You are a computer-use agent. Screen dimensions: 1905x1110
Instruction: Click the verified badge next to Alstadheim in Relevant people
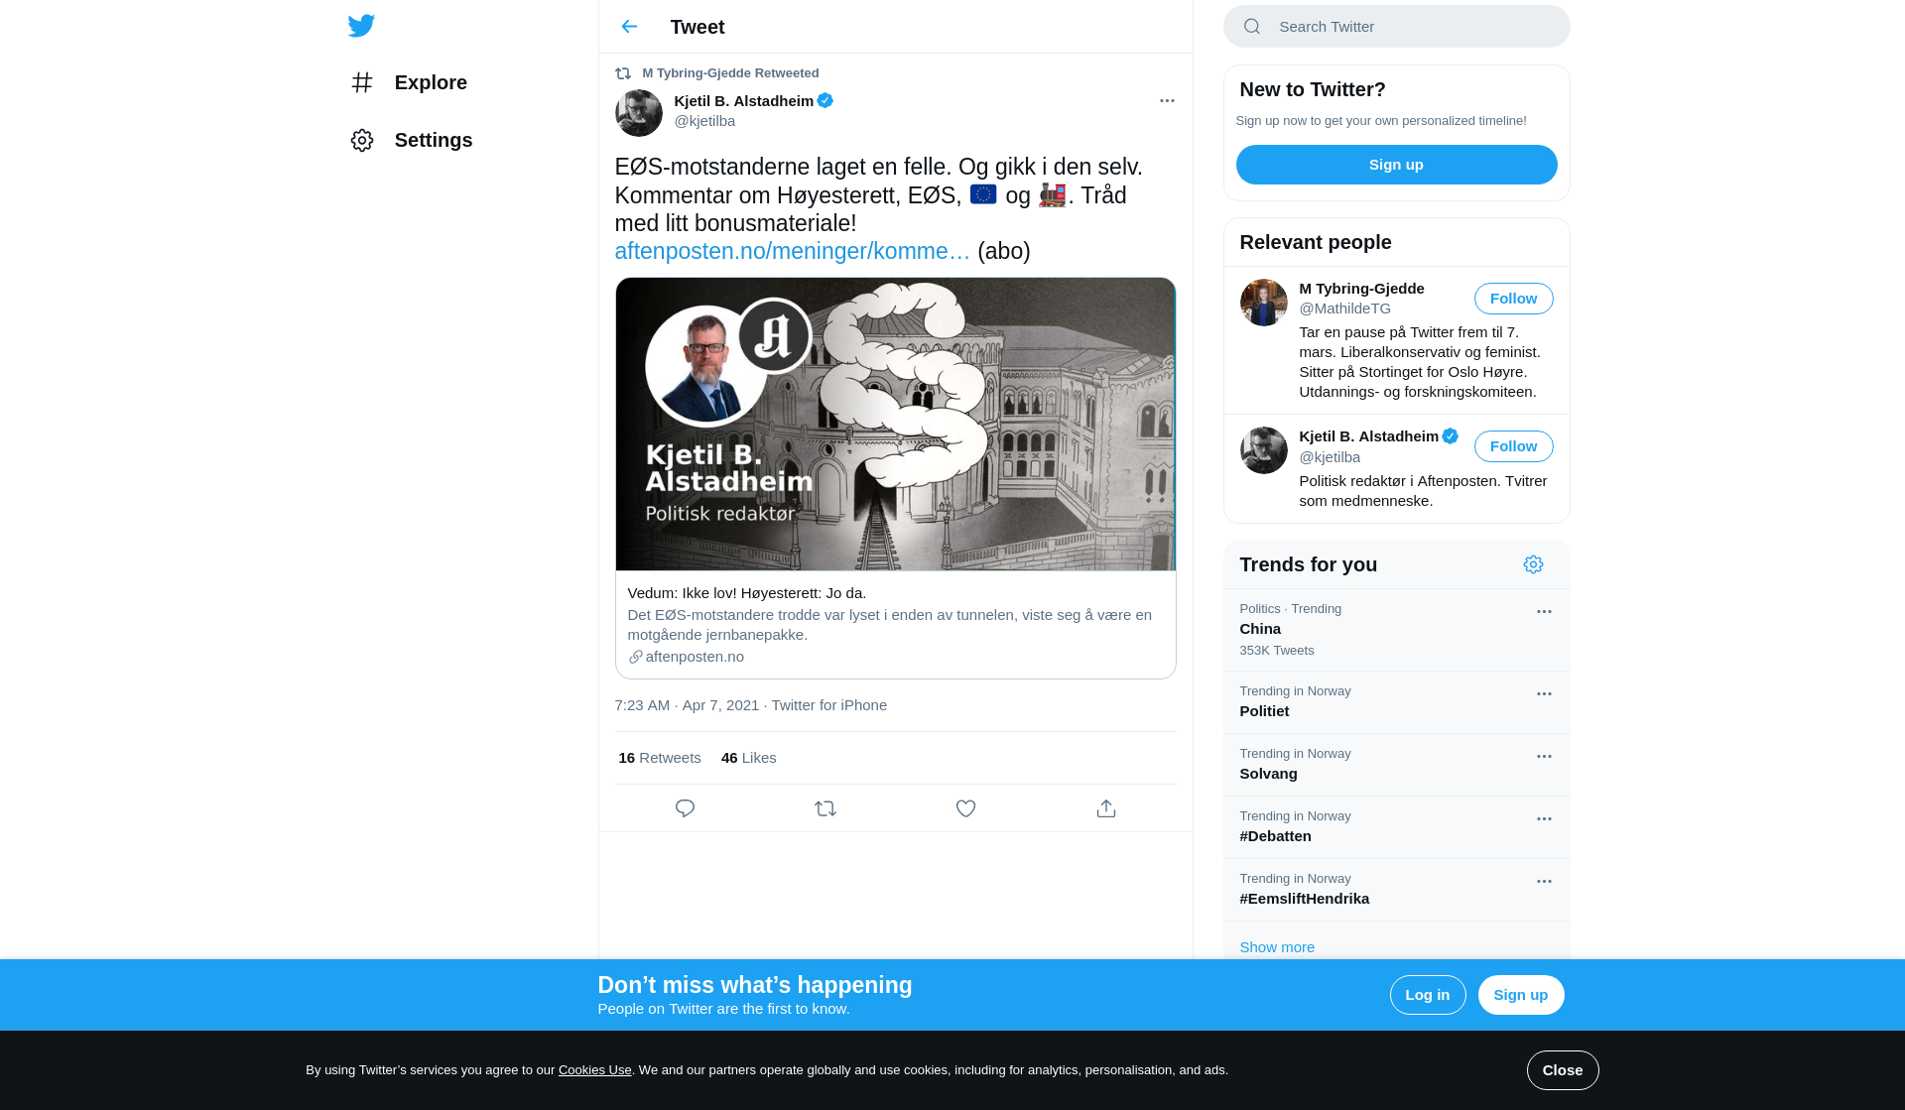(x=1451, y=436)
